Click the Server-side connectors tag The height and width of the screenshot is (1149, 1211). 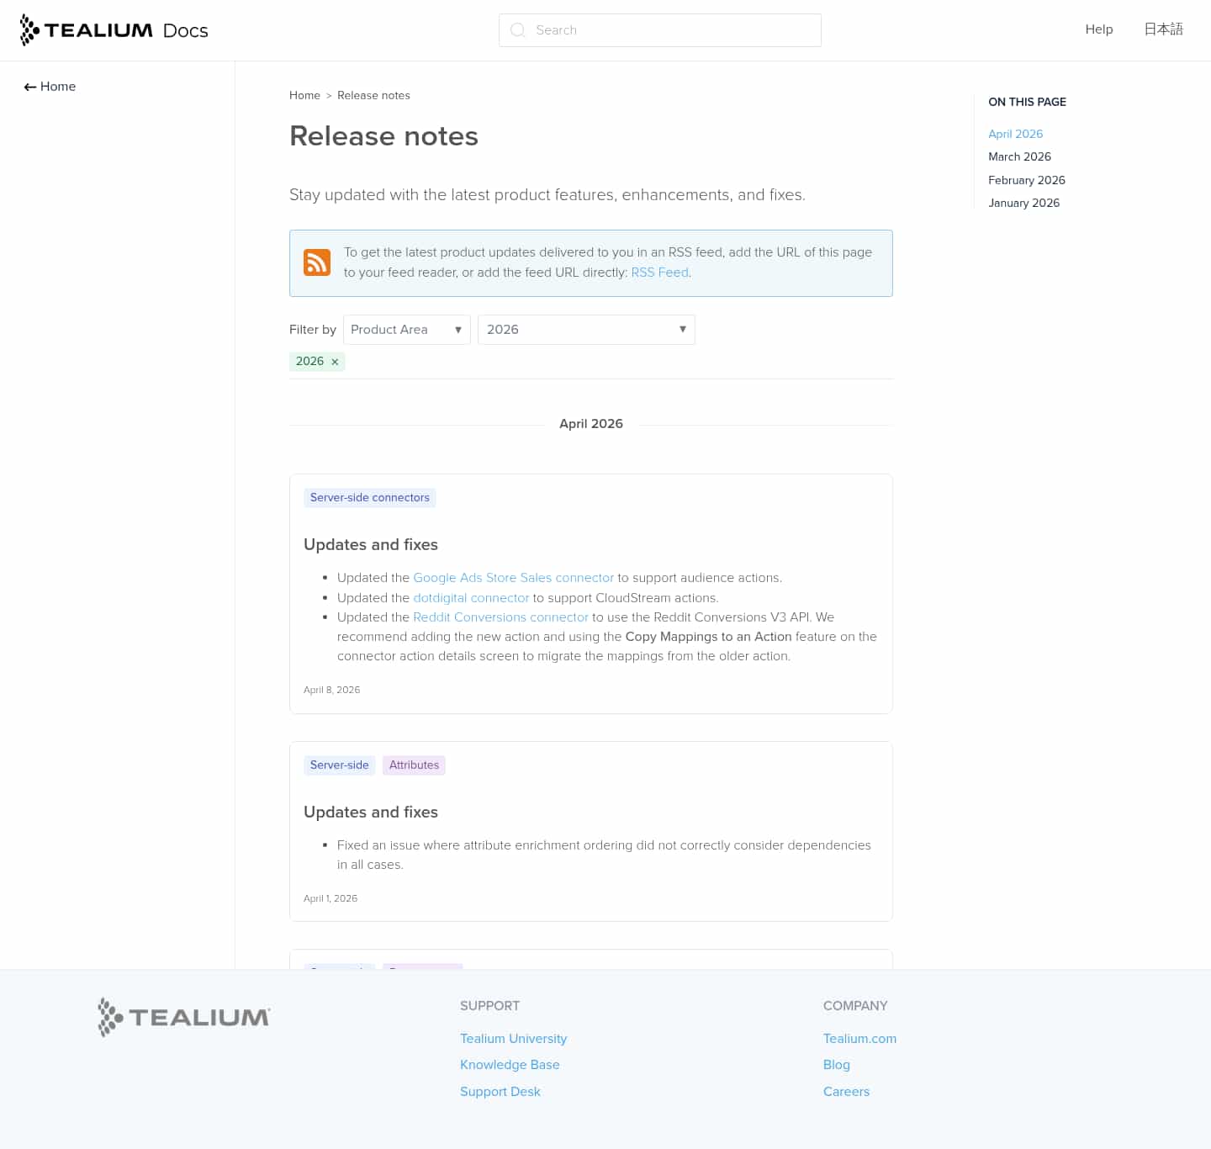(x=370, y=497)
